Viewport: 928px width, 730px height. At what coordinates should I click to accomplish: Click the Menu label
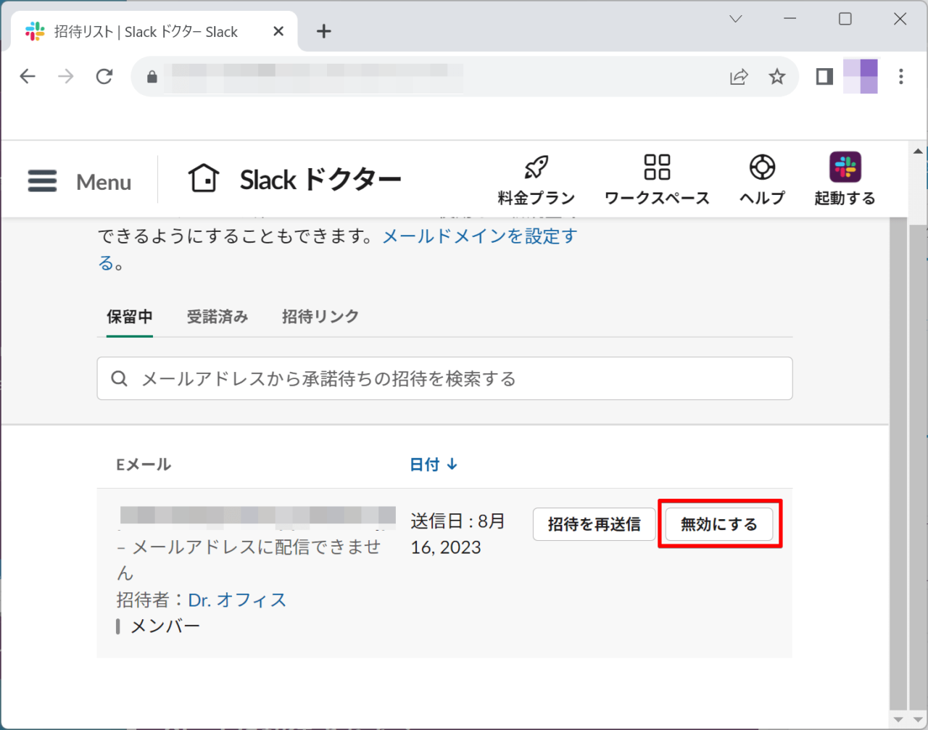point(104,182)
